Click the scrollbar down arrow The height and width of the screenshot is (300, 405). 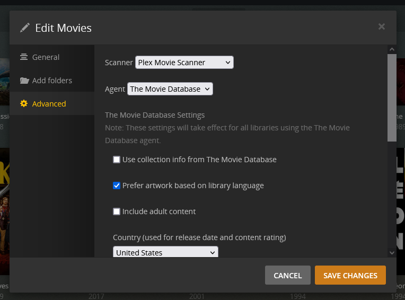392,253
